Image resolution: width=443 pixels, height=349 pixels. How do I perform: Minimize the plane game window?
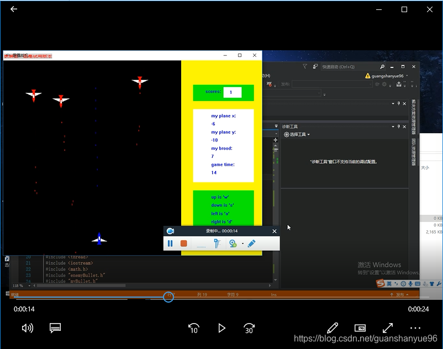tap(225, 55)
